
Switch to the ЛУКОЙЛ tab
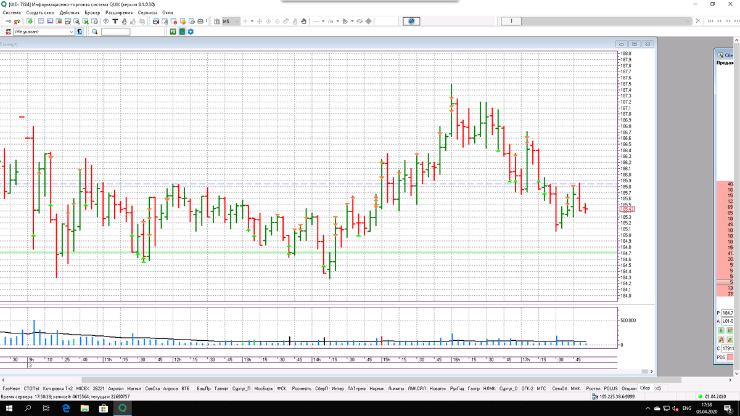(417, 389)
